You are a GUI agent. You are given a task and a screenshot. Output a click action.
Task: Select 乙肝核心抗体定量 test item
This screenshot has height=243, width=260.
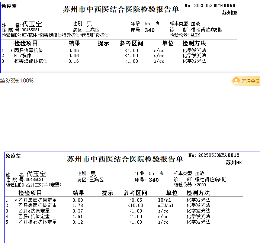click(x=38, y=222)
